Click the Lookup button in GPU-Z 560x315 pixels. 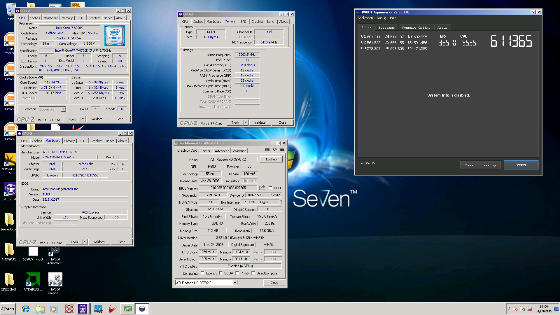[x=271, y=159]
